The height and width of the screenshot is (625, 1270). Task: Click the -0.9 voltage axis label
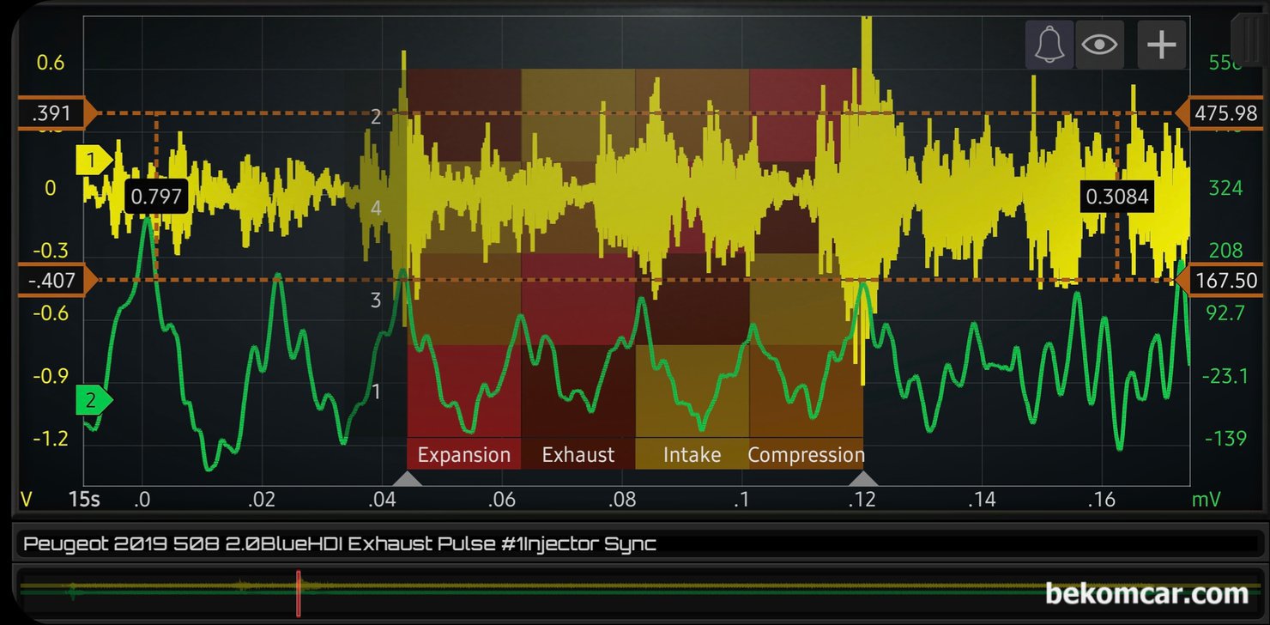pos(51,376)
